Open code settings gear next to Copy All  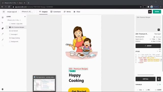coord(159,79)
